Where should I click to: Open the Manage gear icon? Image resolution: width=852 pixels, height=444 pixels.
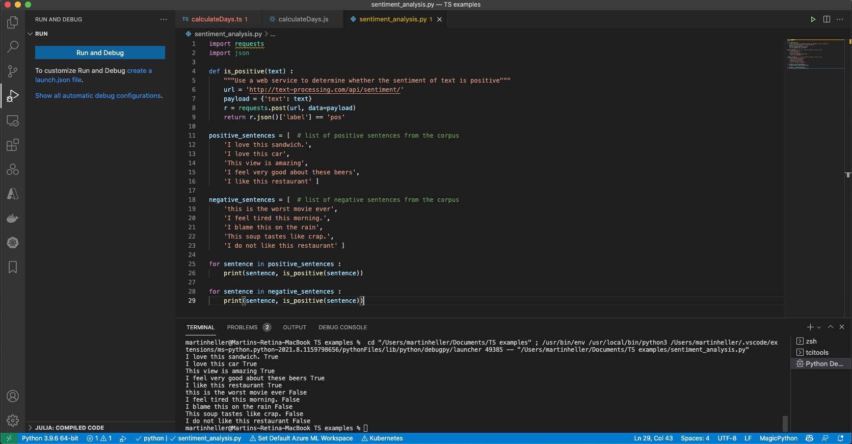click(13, 421)
